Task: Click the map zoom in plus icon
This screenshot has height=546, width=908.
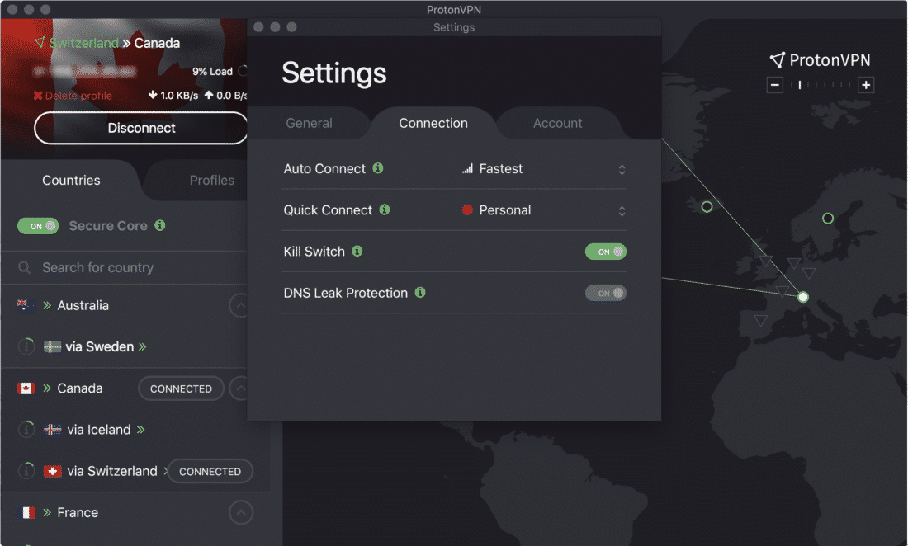Action: [x=866, y=85]
